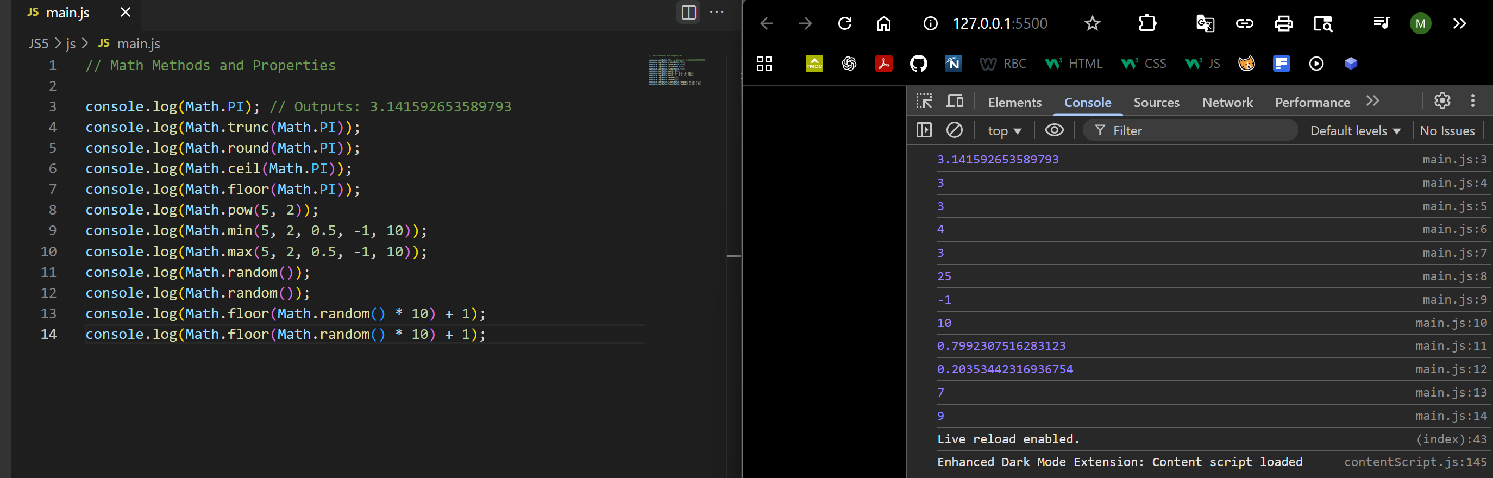Show more DevTools tabs

click(x=1372, y=102)
